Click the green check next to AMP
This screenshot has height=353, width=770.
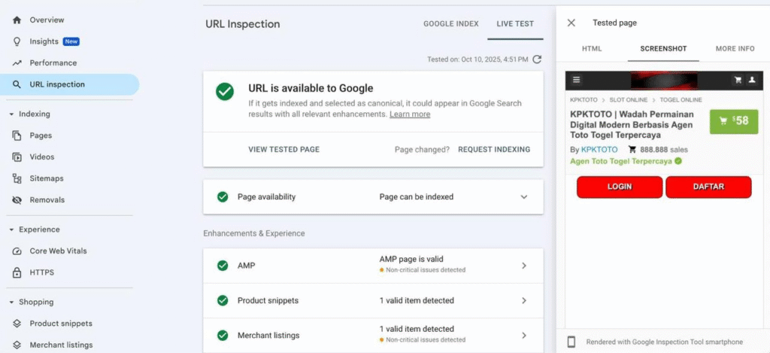coord(223,266)
